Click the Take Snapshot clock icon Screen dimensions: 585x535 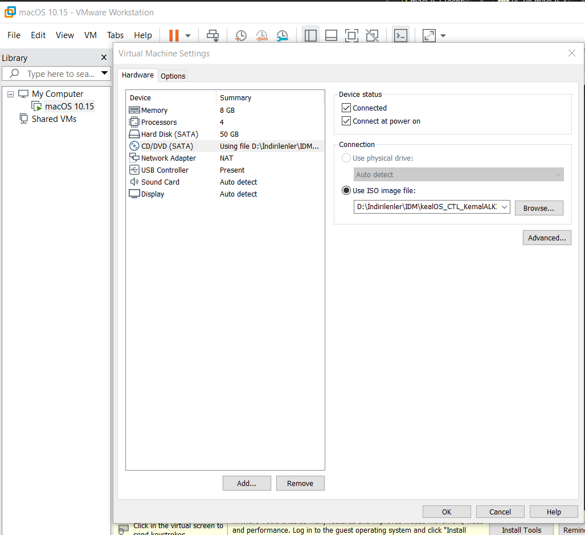coord(241,35)
